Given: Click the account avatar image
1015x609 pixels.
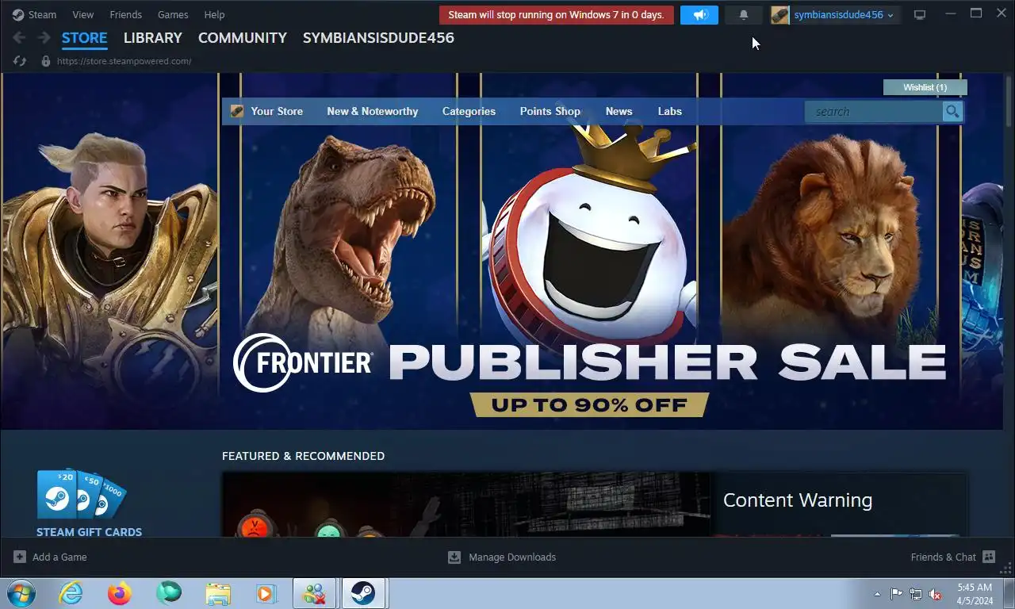Looking at the screenshot, I should pyautogui.click(x=780, y=14).
